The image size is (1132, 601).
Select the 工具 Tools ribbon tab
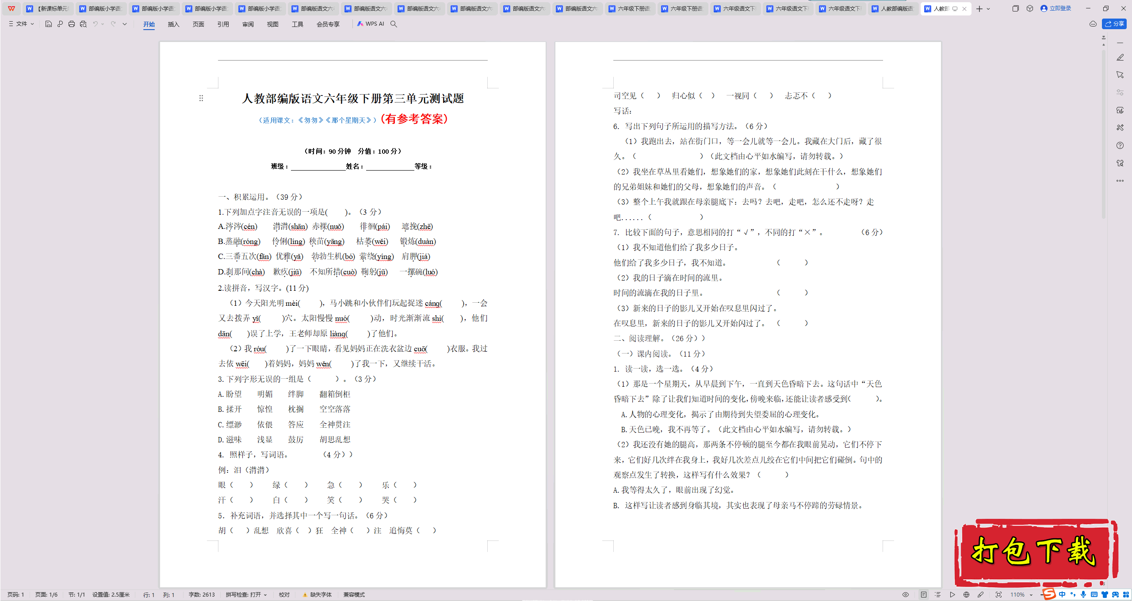[x=298, y=24]
